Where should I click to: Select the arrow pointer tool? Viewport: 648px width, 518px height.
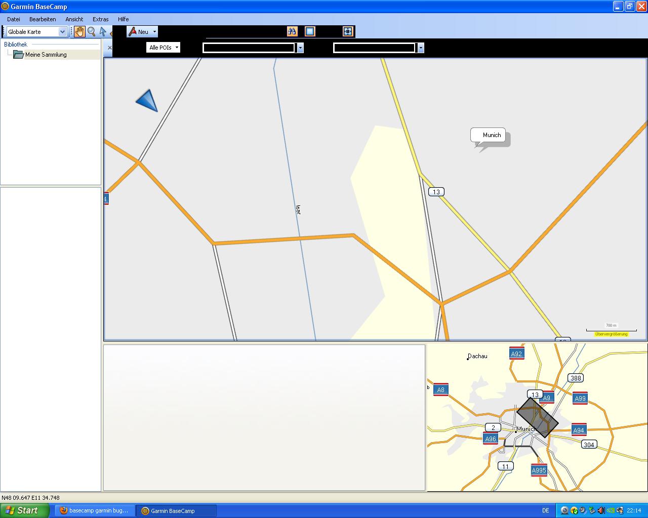(103, 31)
